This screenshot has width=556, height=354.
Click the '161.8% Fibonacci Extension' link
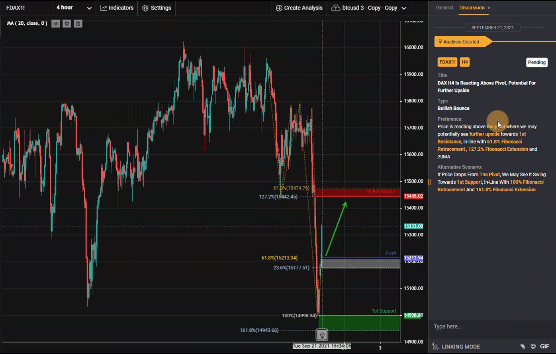(x=506, y=189)
